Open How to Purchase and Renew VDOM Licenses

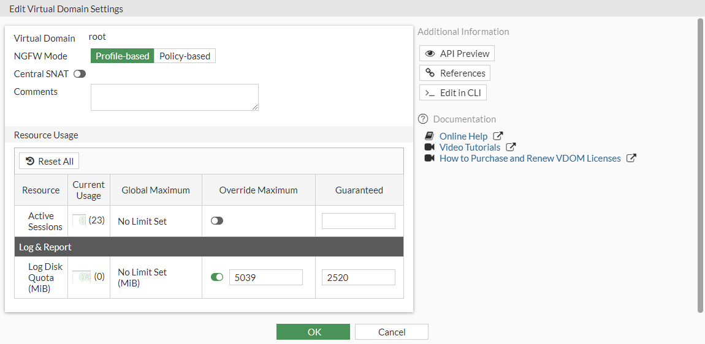[530, 159]
